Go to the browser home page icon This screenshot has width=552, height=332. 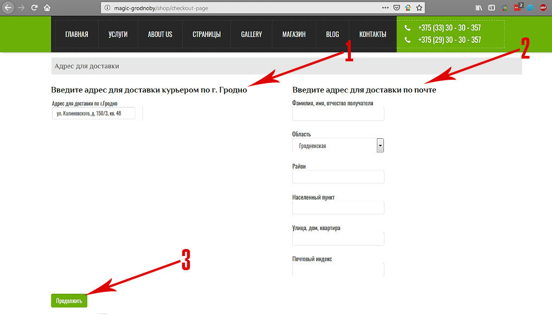tap(47, 8)
